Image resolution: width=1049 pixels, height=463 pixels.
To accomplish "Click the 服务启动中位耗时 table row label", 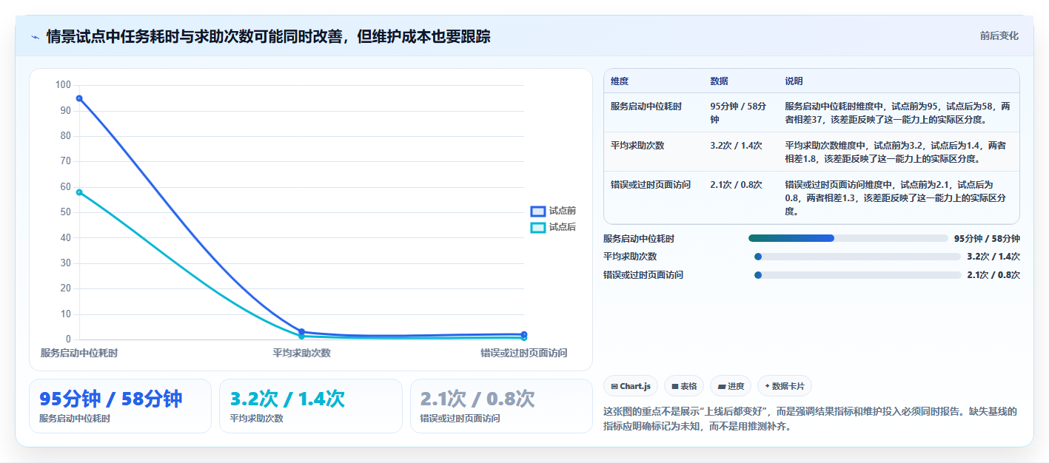I will 646,107.
